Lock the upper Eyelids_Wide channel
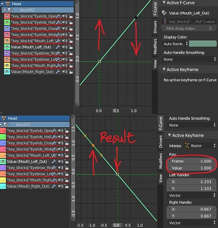Image resolution: width=218 pixels, height=228 pixels. (x=71, y=35)
